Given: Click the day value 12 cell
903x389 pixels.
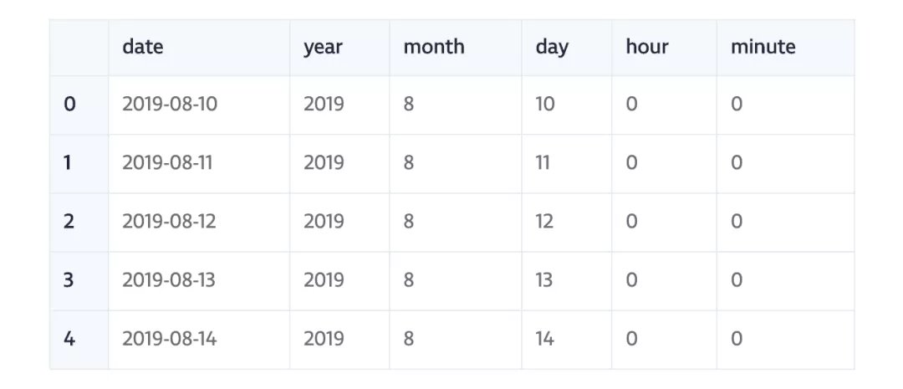Looking at the screenshot, I should coord(545,222).
